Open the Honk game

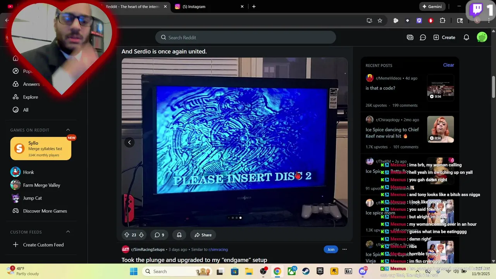coord(28,172)
